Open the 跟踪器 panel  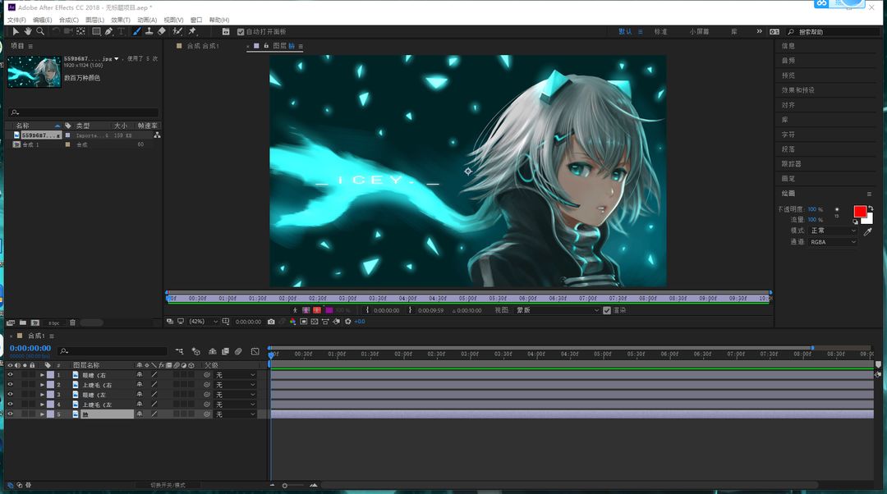pos(792,164)
